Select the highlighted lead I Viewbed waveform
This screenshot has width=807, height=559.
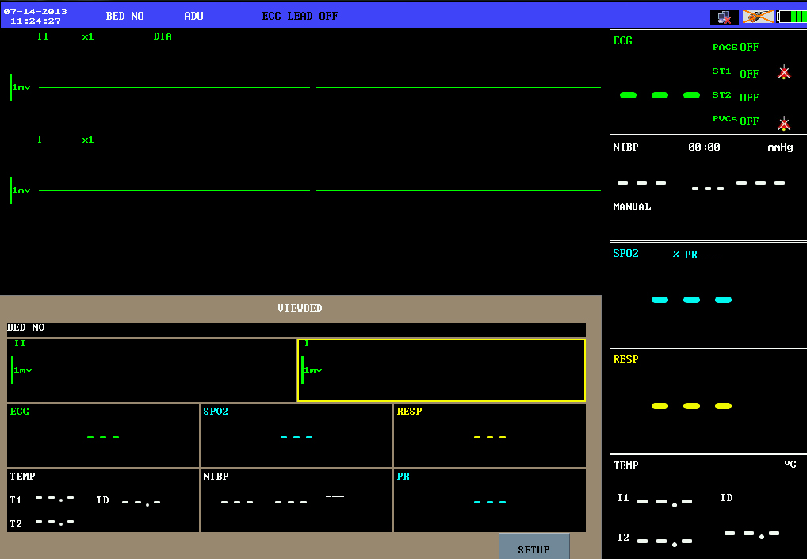tap(442, 370)
